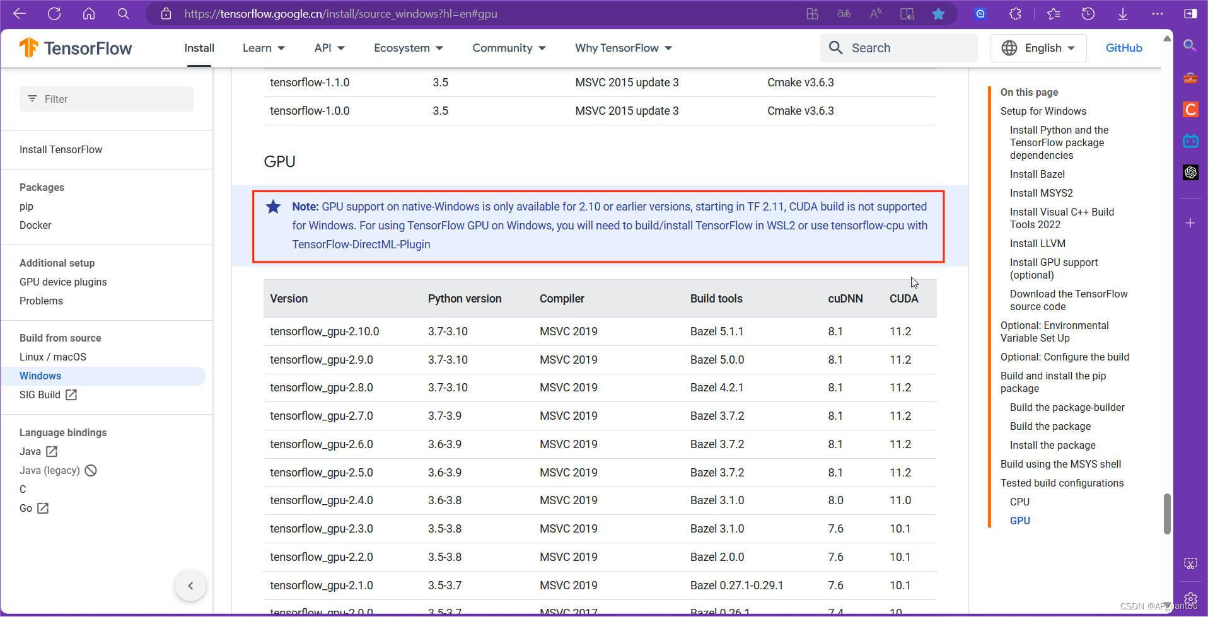Open Linux / macOS build from source
1208x617 pixels.
[x=53, y=357]
